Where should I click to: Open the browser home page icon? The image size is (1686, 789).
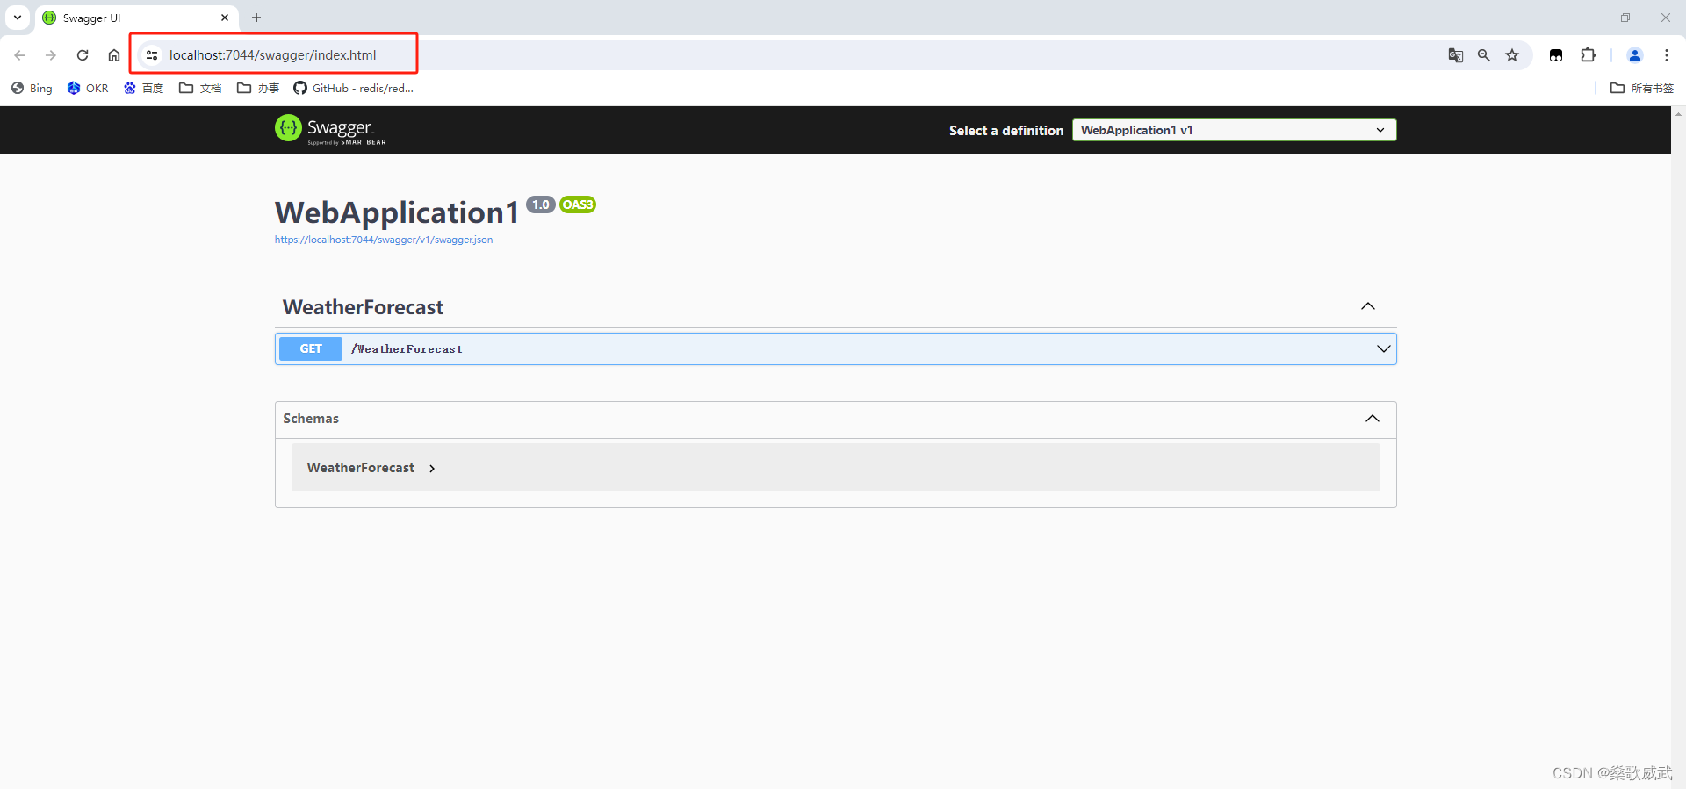114,55
